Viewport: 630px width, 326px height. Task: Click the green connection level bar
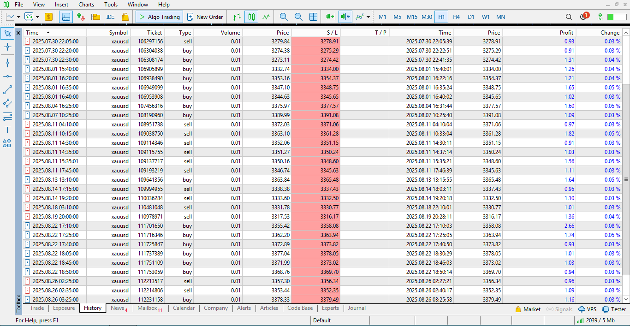click(617, 17)
